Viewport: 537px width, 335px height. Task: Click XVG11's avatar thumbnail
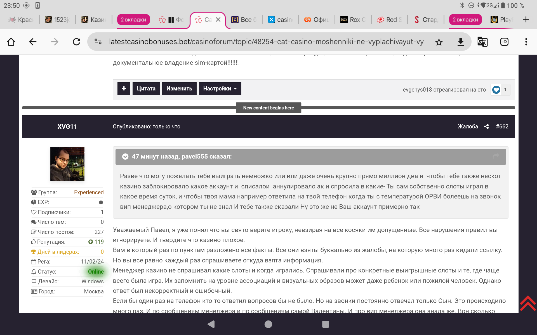point(67,164)
